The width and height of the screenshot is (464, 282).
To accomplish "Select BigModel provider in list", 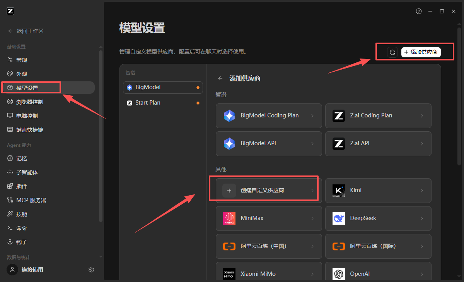I will point(163,88).
